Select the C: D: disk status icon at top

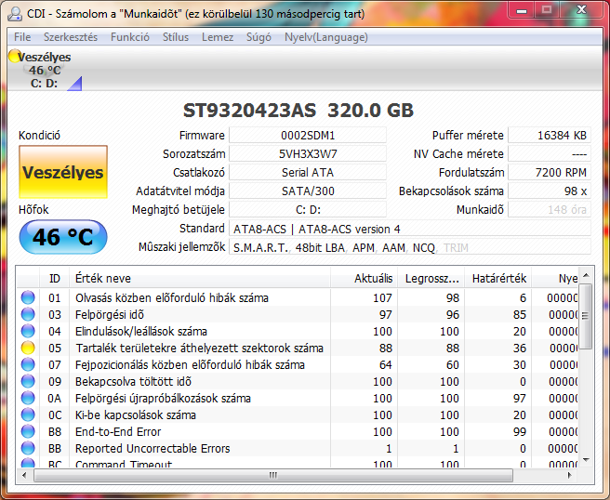pos(44,70)
